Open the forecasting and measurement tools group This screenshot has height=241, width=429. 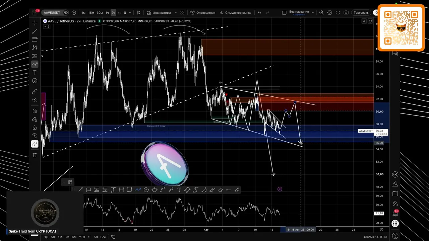pos(35,56)
